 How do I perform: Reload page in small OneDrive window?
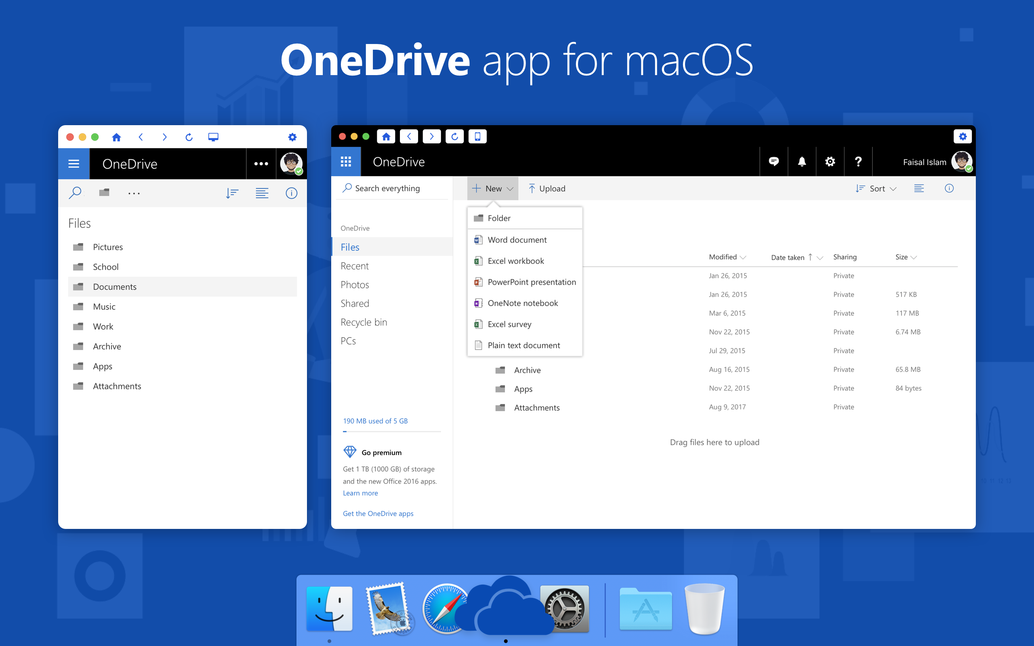tap(189, 137)
